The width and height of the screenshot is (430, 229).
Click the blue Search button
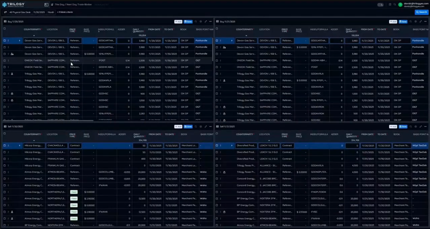click(421, 12)
